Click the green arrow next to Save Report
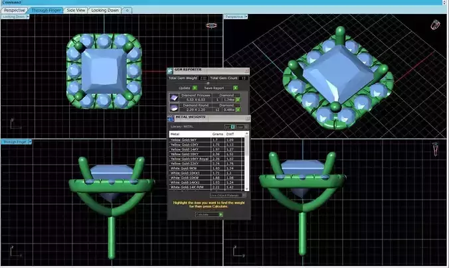Image resolution: width=449 pixels, height=268 pixels. click(x=235, y=88)
